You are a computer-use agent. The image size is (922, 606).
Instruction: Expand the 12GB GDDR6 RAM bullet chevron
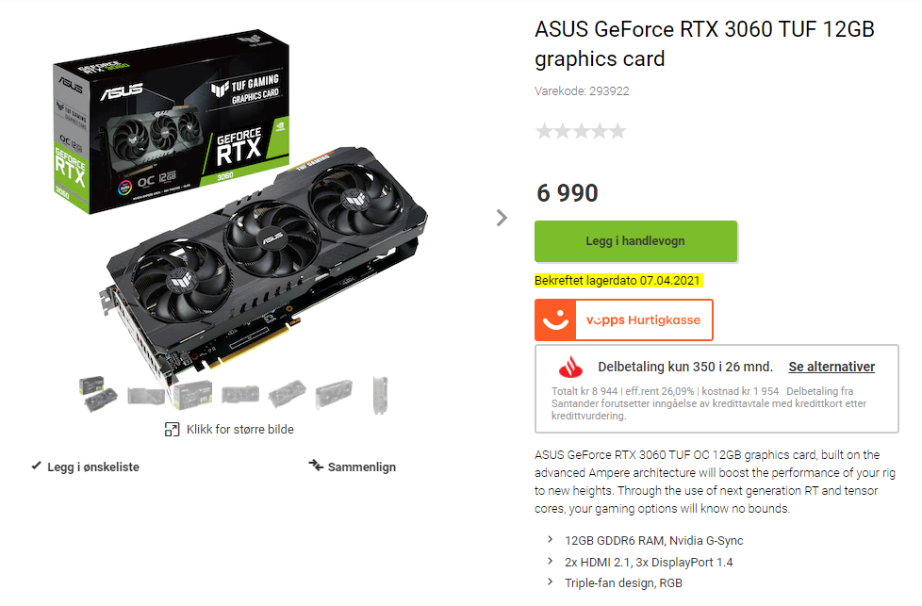(551, 540)
